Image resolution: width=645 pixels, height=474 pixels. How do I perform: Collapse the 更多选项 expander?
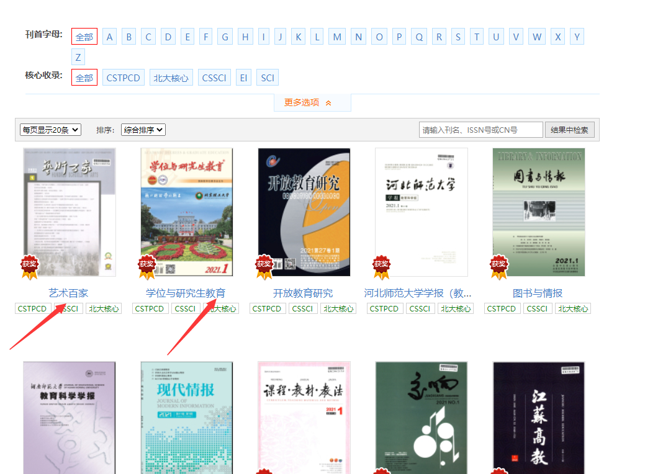click(x=312, y=103)
